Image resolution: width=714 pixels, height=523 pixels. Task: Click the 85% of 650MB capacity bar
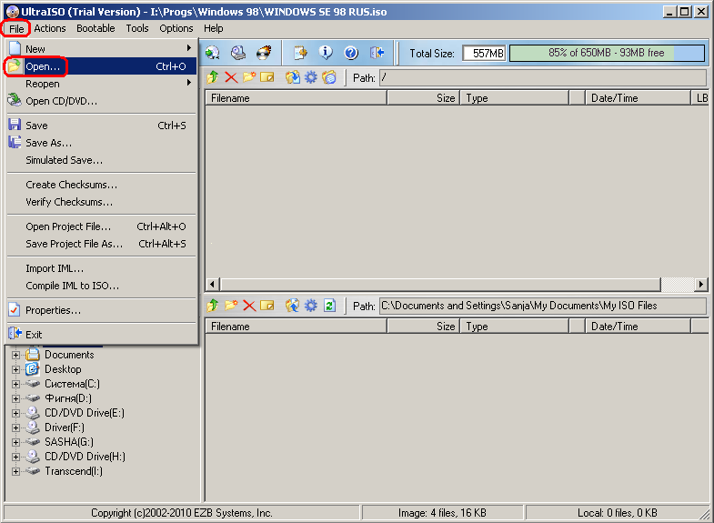pyautogui.click(x=607, y=53)
